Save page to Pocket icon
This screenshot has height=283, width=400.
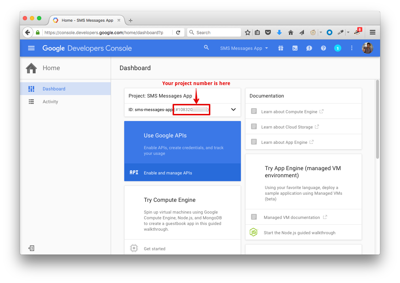click(268, 32)
